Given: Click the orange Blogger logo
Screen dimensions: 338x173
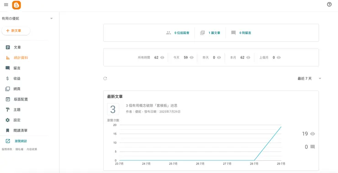Looking at the screenshot, I should click(x=16, y=5).
